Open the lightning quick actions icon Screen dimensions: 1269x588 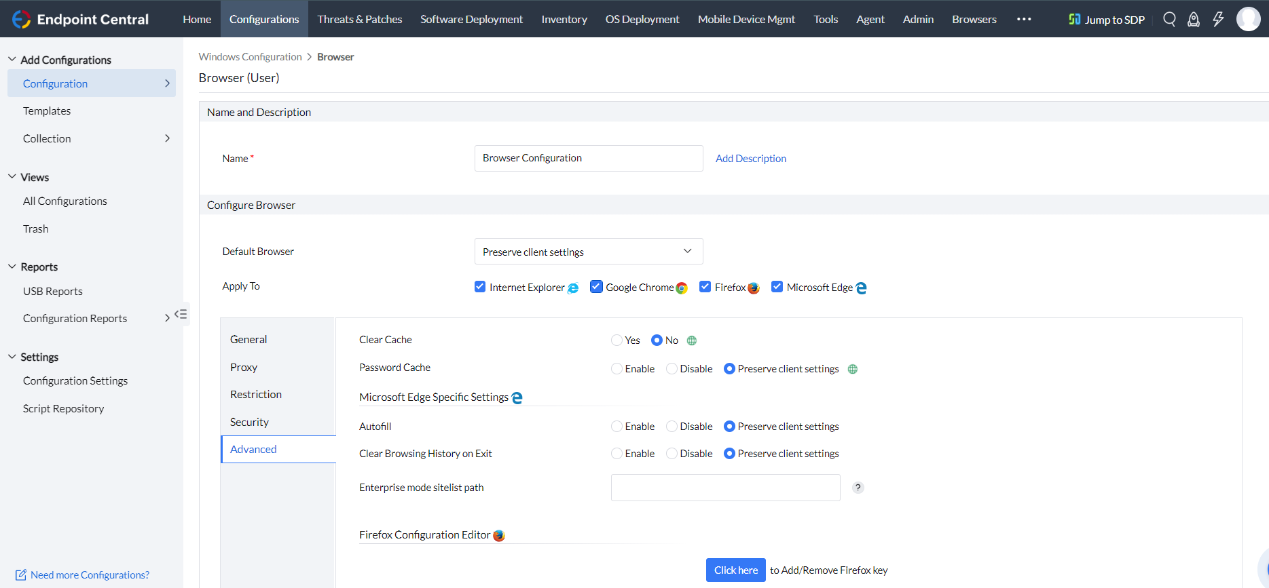pyautogui.click(x=1218, y=19)
